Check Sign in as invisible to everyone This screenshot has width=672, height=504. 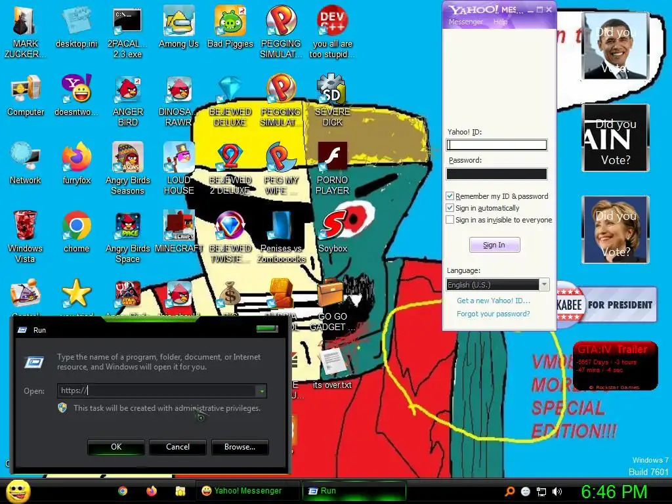pos(450,220)
